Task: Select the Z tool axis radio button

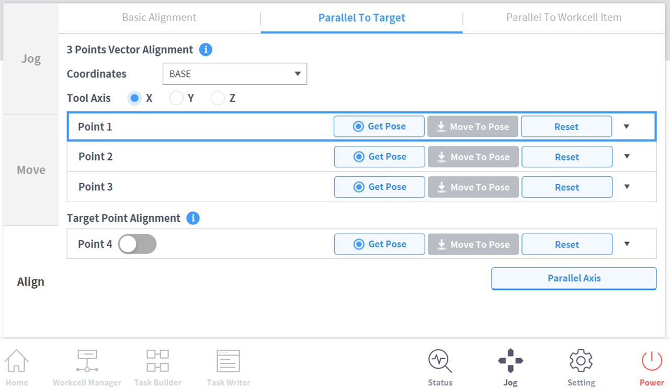Action: pos(218,98)
